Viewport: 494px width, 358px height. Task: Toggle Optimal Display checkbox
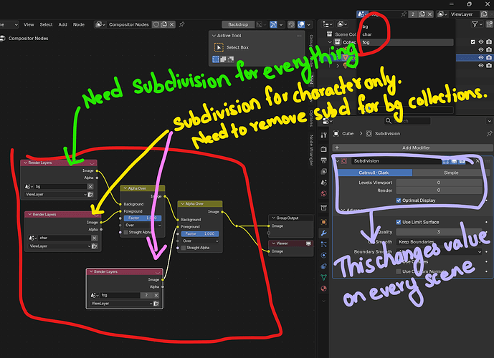(399, 200)
